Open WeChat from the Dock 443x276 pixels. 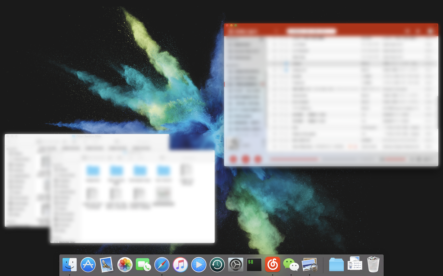pos(291,264)
